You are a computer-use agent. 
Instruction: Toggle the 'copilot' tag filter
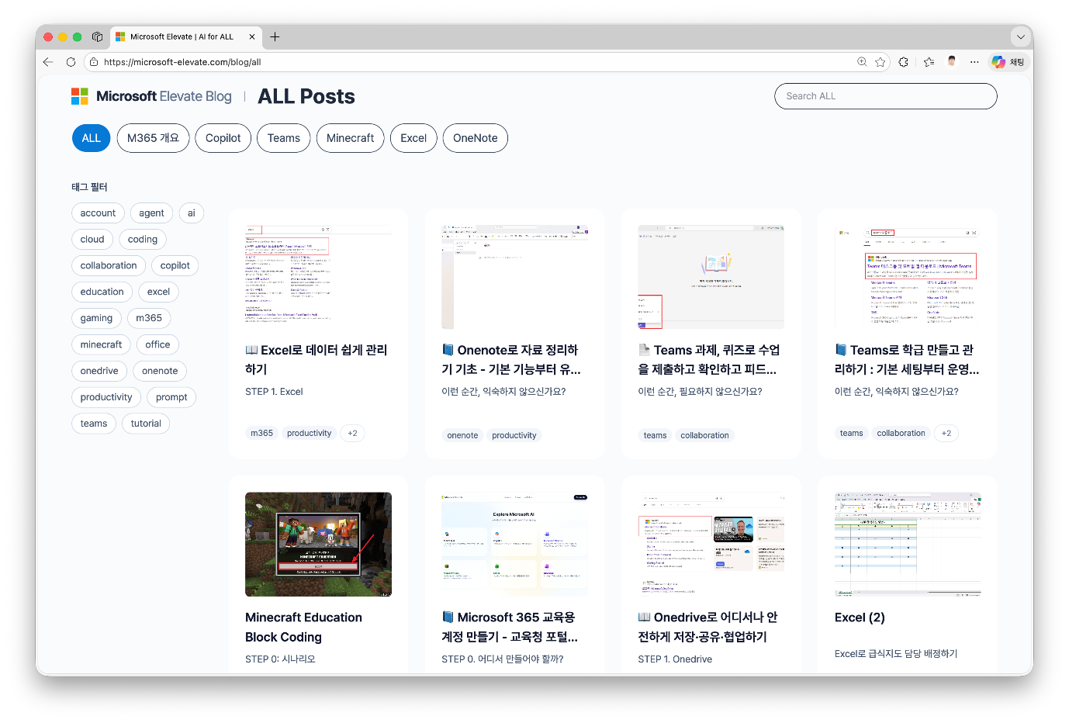pyautogui.click(x=175, y=265)
